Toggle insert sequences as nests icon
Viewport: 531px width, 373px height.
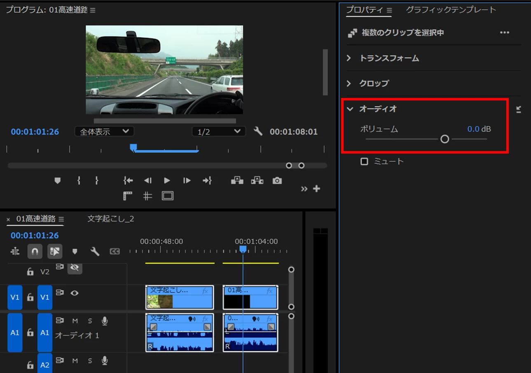pyautogui.click(x=15, y=251)
